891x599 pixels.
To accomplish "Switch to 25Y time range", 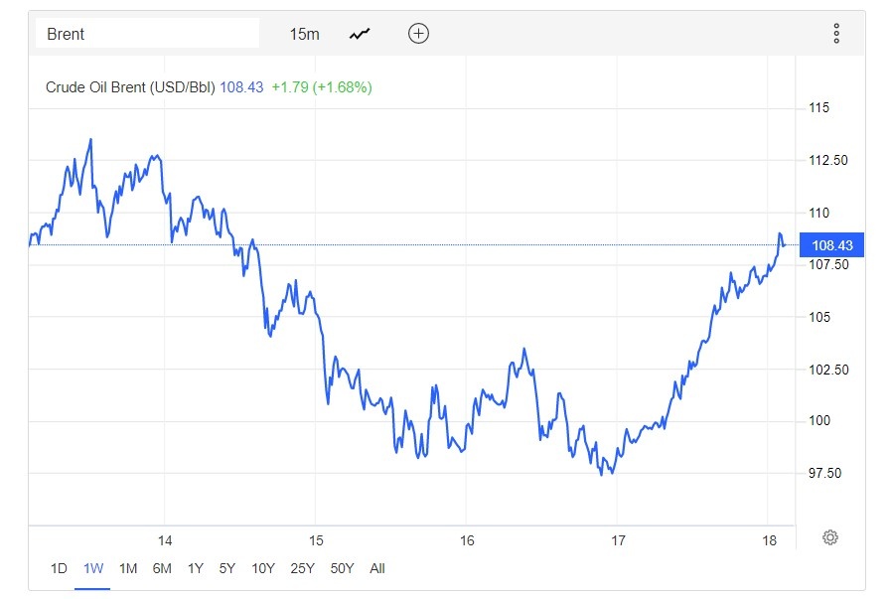I will point(302,568).
